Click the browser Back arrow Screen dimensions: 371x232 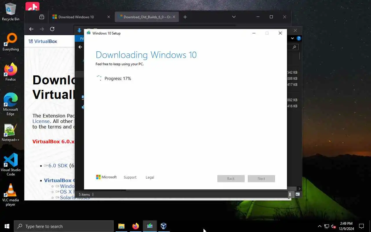click(x=31, y=29)
